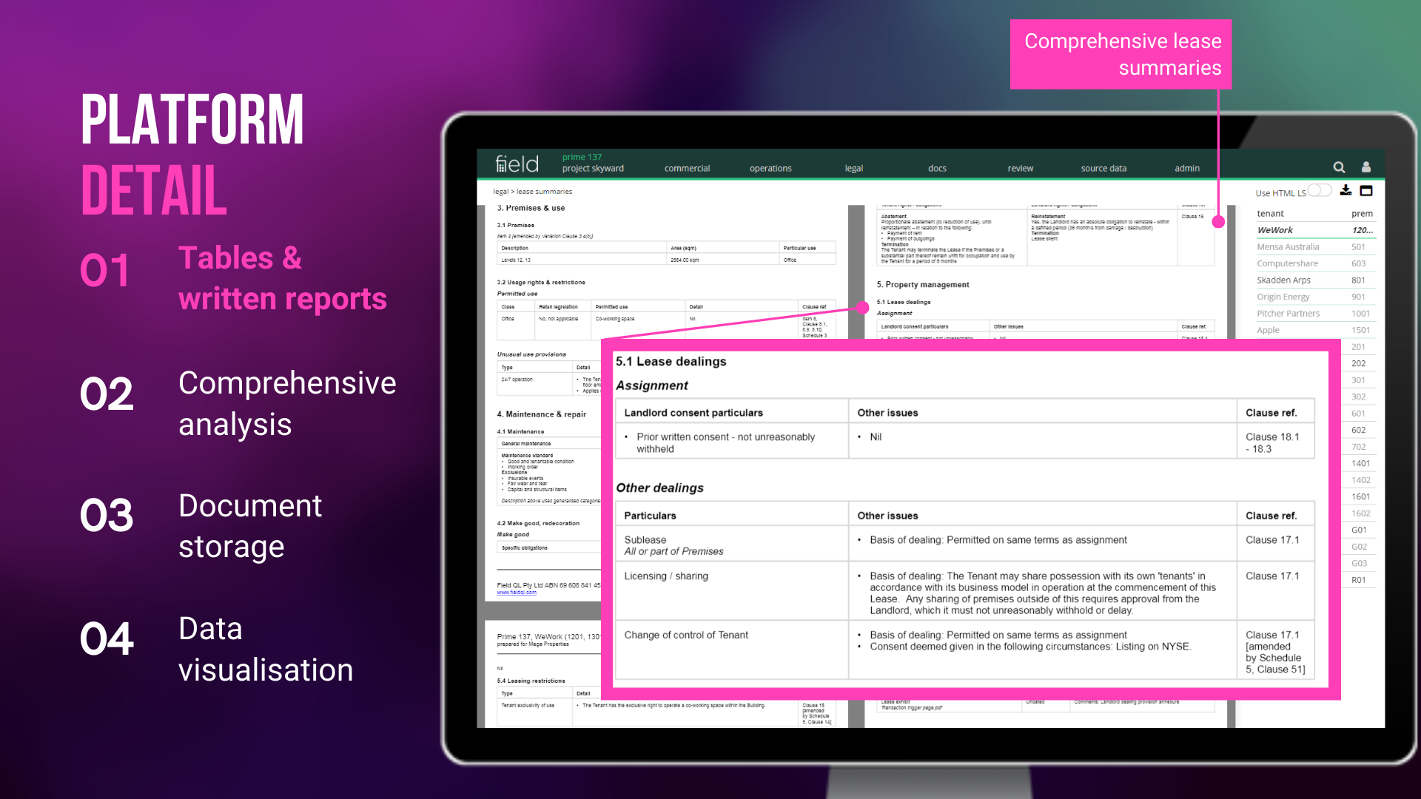Select WeWork tenant row
The image size is (1421, 799).
click(x=1316, y=230)
